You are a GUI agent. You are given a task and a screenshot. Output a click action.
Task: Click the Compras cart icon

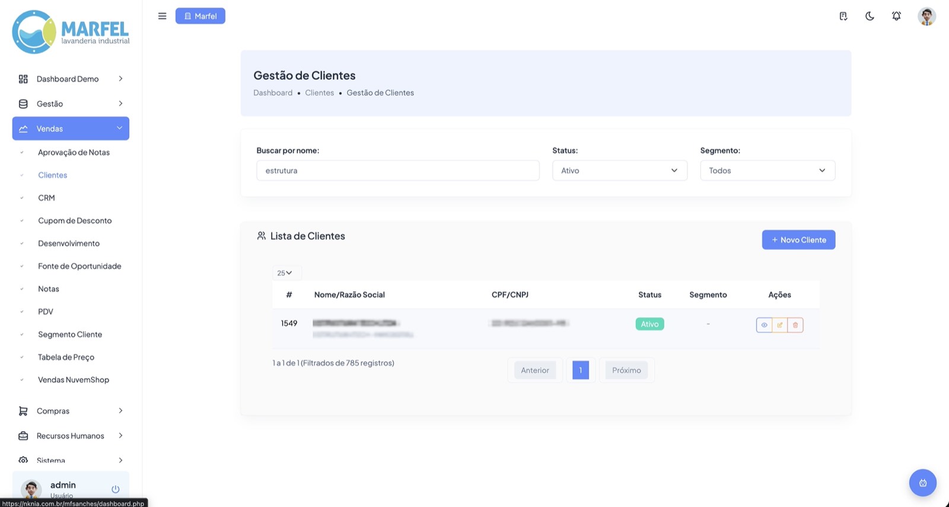pos(23,411)
